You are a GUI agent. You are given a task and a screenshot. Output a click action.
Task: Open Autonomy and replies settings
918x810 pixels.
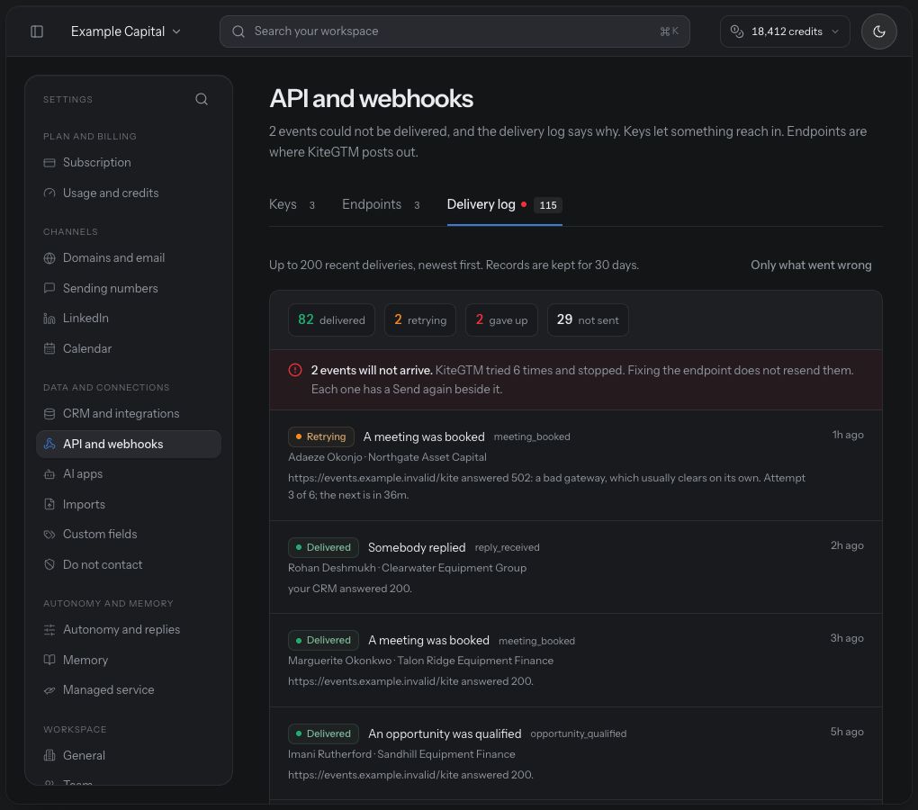(129, 630)
